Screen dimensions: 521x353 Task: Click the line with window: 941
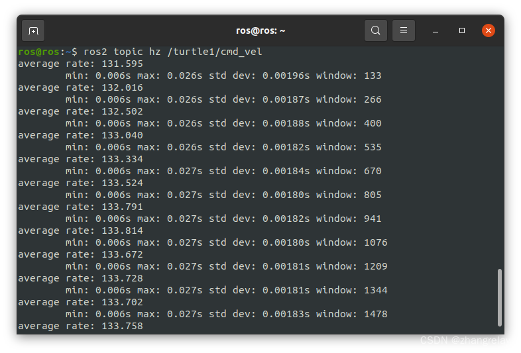pos(223,219)
